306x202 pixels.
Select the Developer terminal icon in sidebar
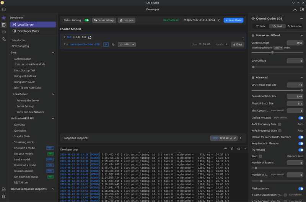(4, 25)
